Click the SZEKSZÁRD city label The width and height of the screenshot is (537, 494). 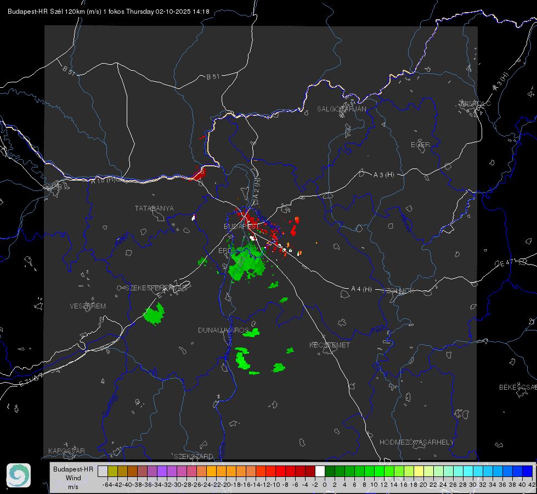[194, 456]
